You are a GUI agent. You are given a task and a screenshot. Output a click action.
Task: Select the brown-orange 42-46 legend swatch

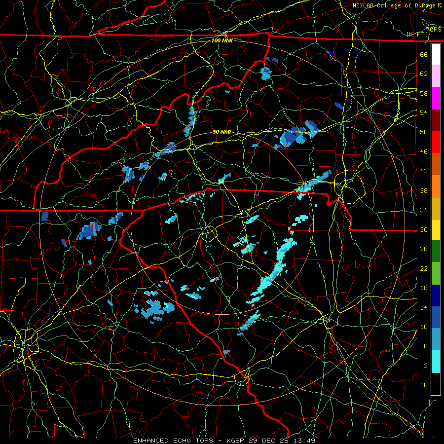(x=436, y=164)
